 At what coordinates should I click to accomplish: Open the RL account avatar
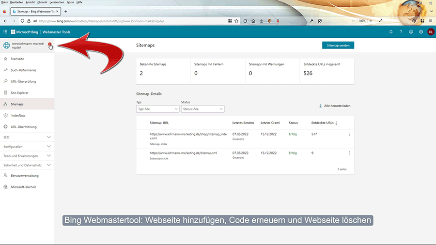coord(431,32)
